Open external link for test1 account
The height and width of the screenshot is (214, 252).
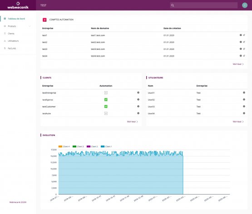click(x=244, y=35)
